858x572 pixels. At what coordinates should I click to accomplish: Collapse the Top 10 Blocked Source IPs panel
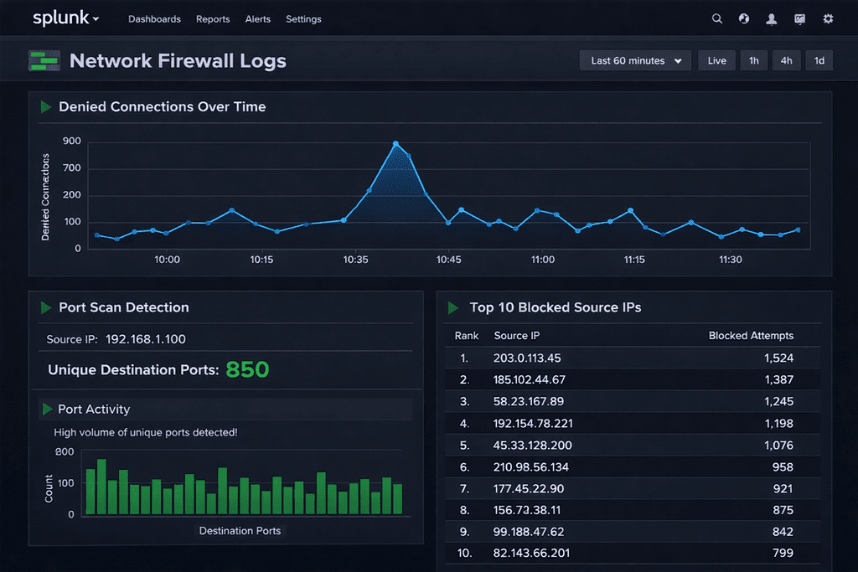pos(453,307)
